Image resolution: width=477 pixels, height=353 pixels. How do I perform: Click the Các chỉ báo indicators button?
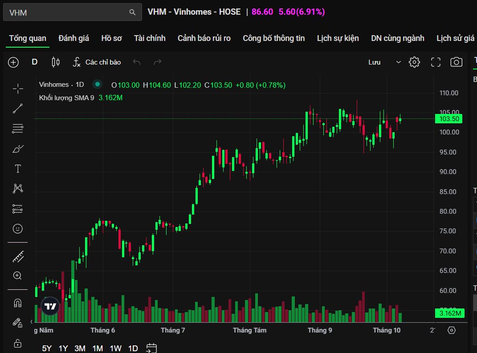97,62
